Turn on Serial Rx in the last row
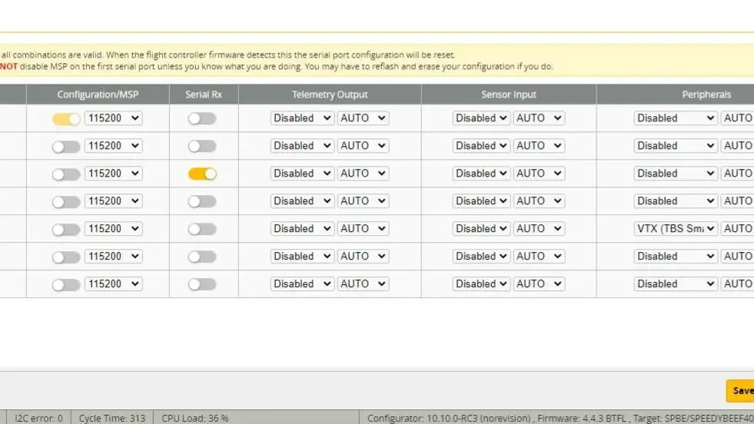This screenshot has width=754, height=424. pos(202,284)
